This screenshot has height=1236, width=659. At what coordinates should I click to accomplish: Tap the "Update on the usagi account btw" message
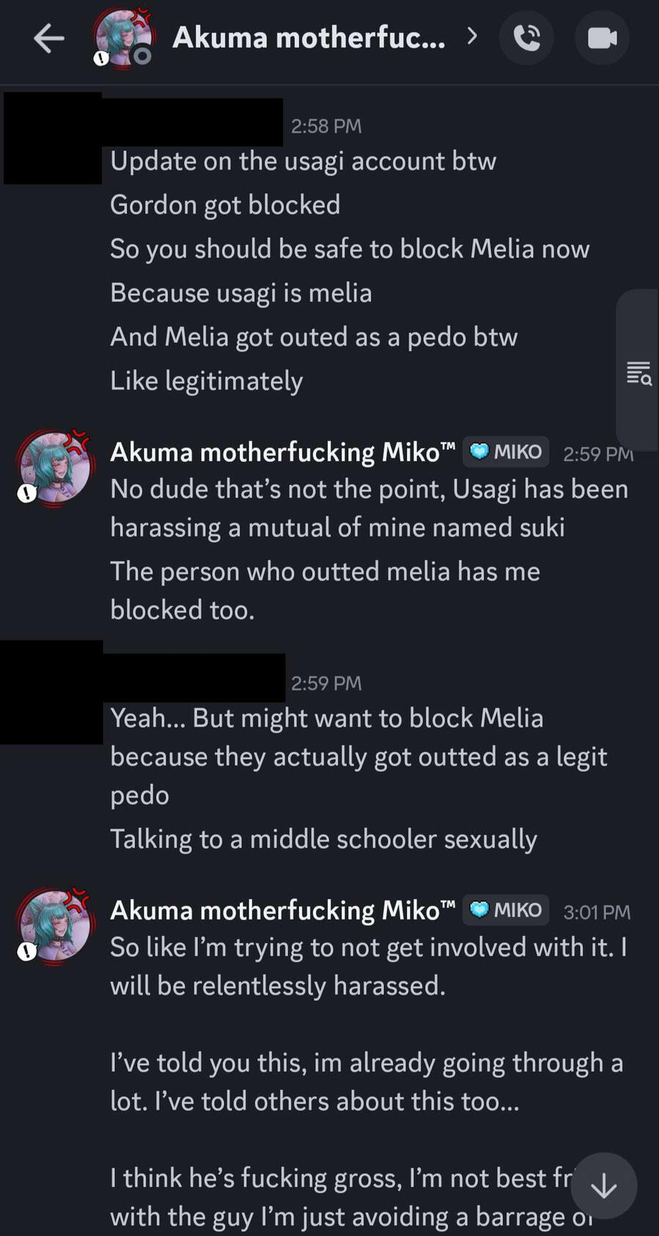coord(303,161)
